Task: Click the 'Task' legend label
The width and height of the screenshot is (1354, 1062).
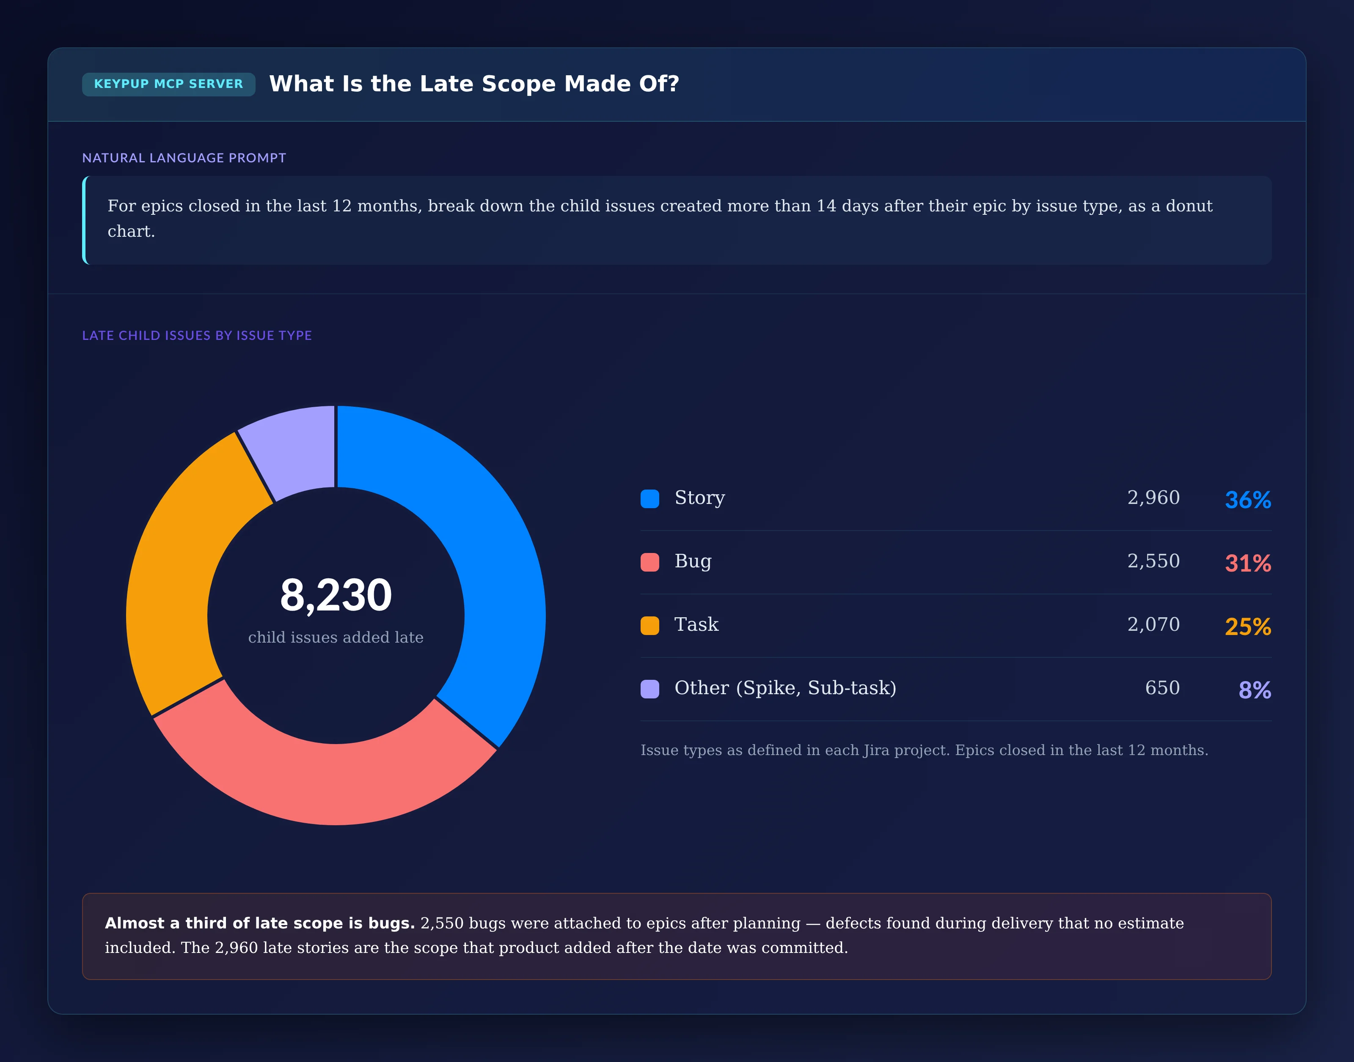Action: click(696, 624)
